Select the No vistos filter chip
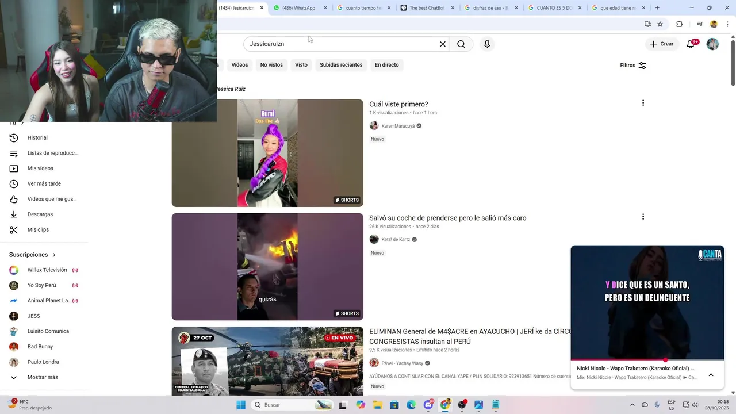 [271, 65]
